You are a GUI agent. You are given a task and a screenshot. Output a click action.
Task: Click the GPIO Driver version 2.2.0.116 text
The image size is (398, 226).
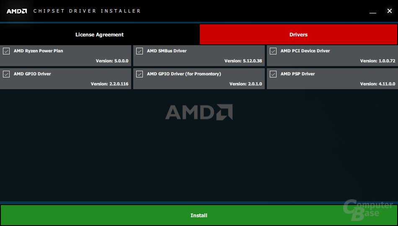(110, 84)
